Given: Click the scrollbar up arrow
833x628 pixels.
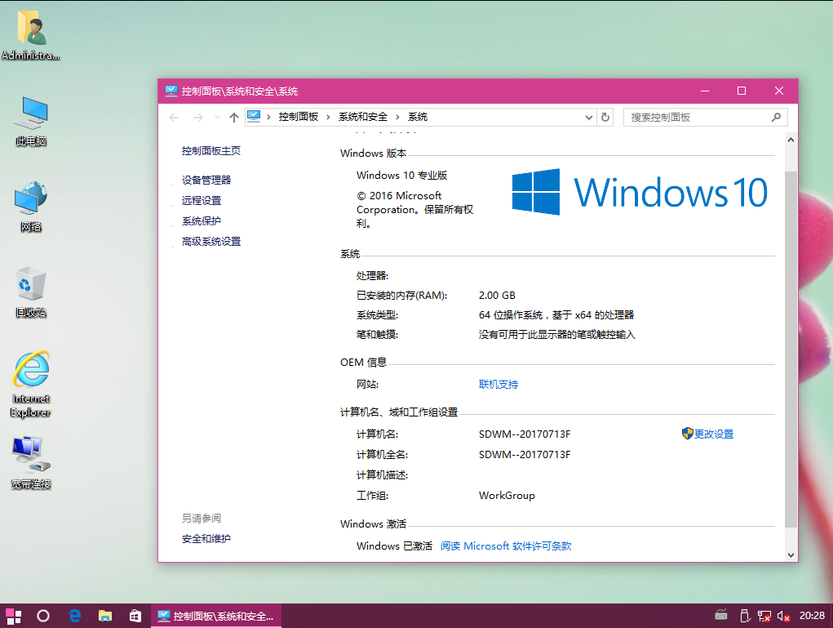Looking at the screenshot, I should [791, 140].
